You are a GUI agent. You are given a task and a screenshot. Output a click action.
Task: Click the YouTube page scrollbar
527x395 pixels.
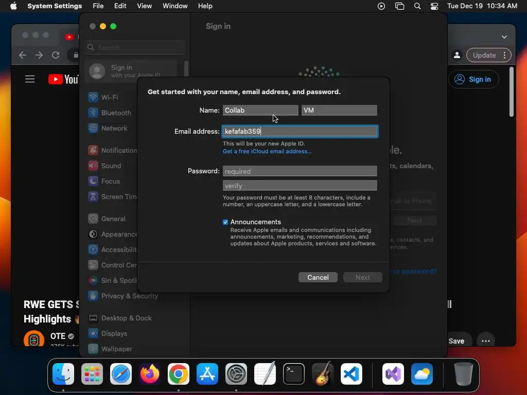coord(511,93)
